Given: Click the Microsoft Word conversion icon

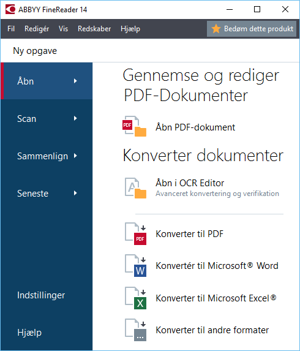Looking at the screenshot, I should [x=135, y=266].
